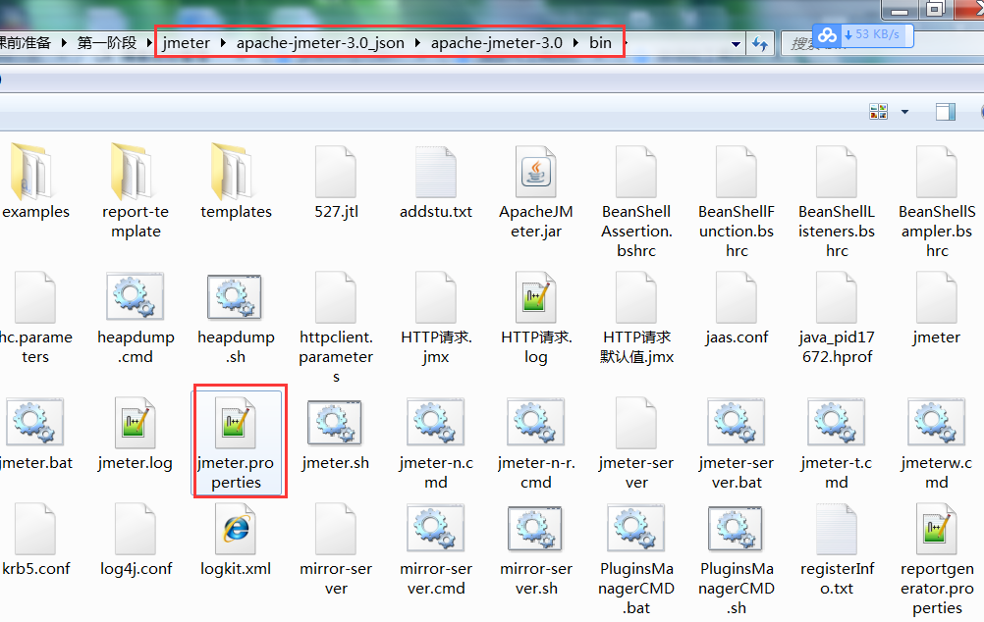Image resolution: width=984 pixels, height=622 pixels.
Task: Select heapdump.cmd file
Action: point(136,318)
